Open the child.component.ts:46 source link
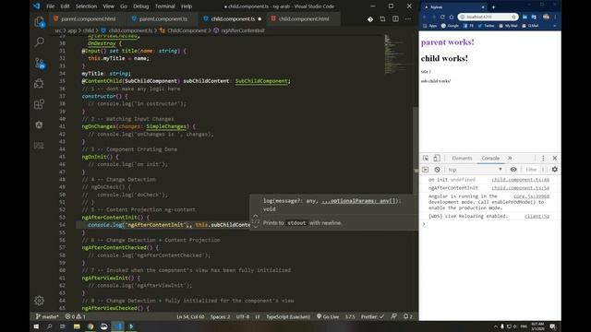 520,180
